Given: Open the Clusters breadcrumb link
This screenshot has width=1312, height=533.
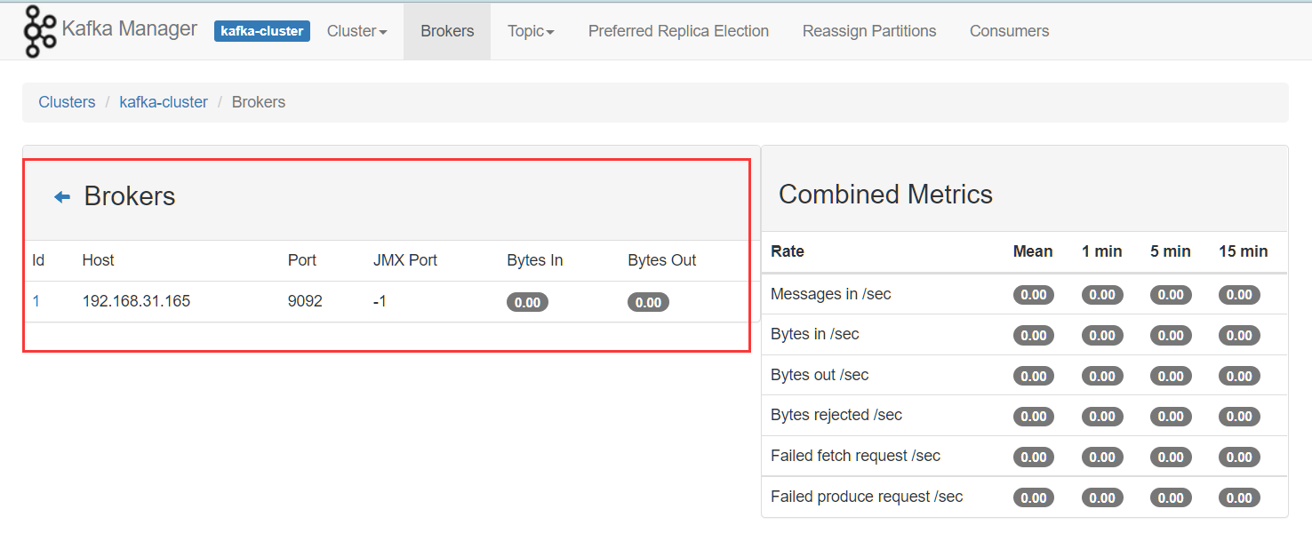Looking at the screenshot, I should click(67, 102).
